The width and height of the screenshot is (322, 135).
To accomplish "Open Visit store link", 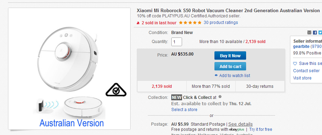I will coord(302,78).
